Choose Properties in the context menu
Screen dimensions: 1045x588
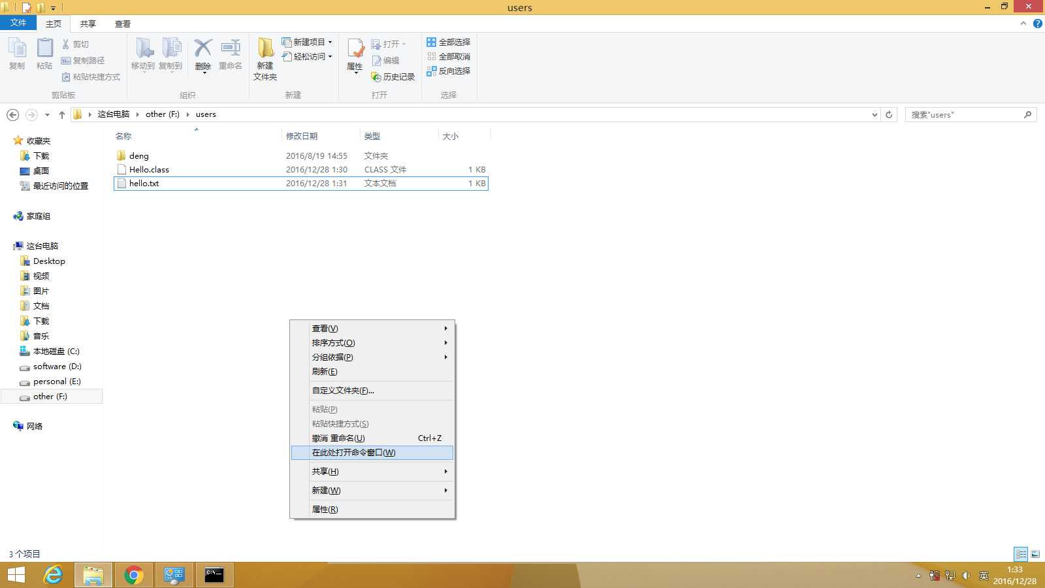[x=372, y=509]
